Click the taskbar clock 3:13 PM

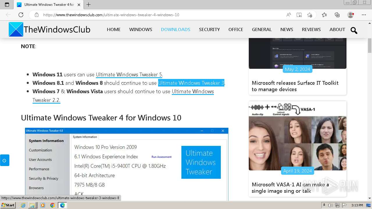357,205
